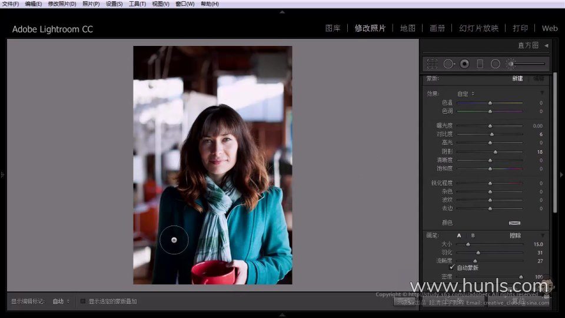Select the Graduated Filter tool icon
The image size is (565, 318).
coord(480,64)
